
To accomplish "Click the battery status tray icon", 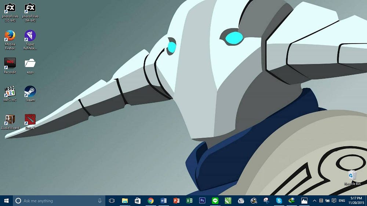I will coord(327,201).
